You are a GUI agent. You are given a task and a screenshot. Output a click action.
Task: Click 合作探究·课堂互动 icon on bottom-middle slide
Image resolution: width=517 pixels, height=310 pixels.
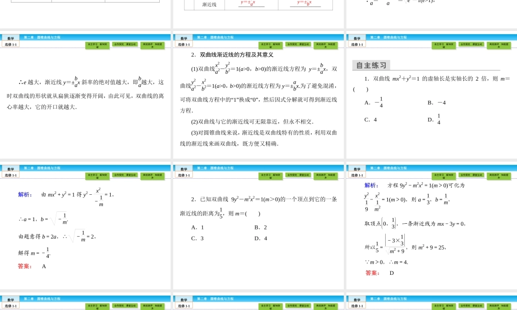298,305
